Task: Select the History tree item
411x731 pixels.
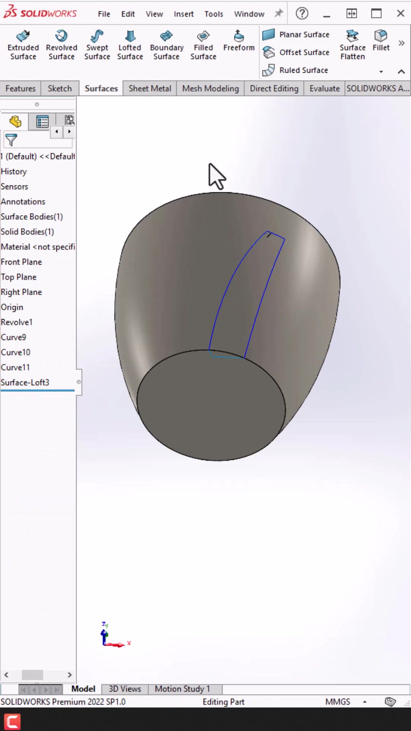Action: coord(14,171)
